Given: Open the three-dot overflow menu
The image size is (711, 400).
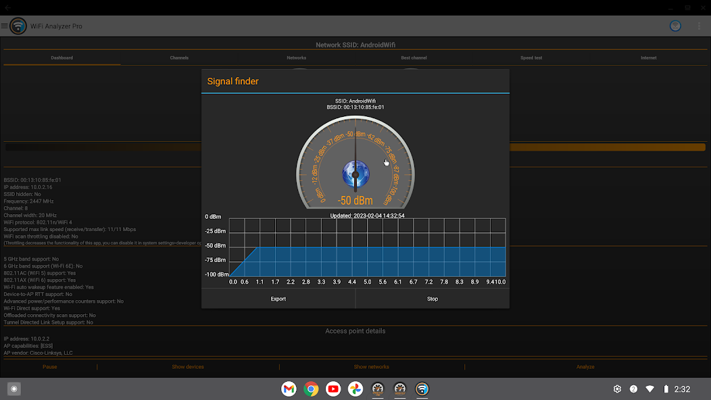Looking at the screenshot, I should pyautogui.click(x=699, y=26).
